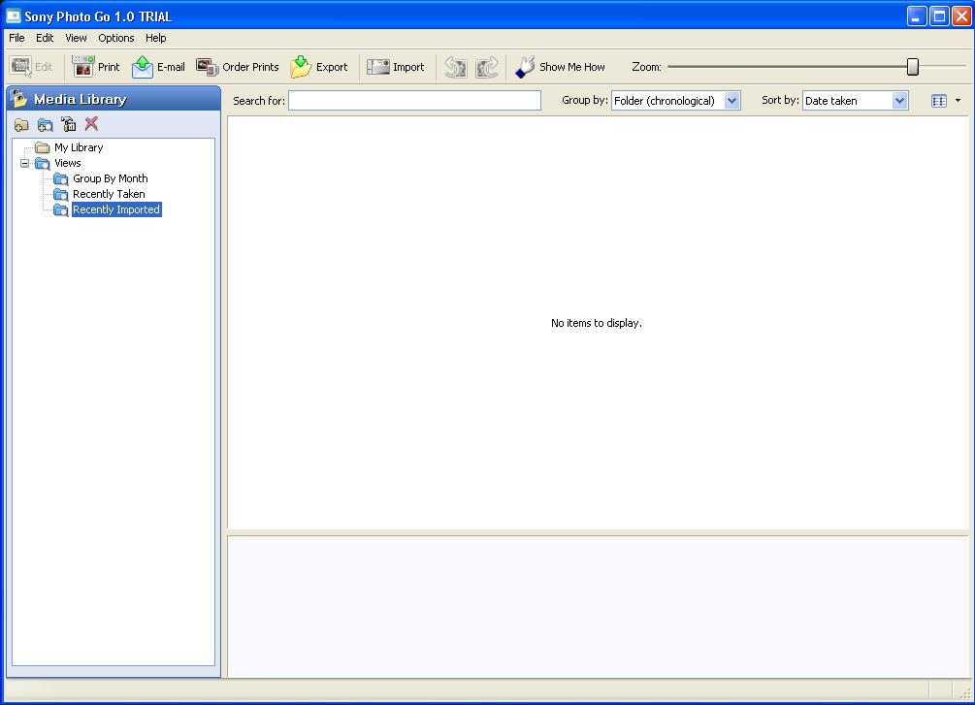Open the Show Me How guide
The height and width of the screenshot is (705, 975).
560,67
